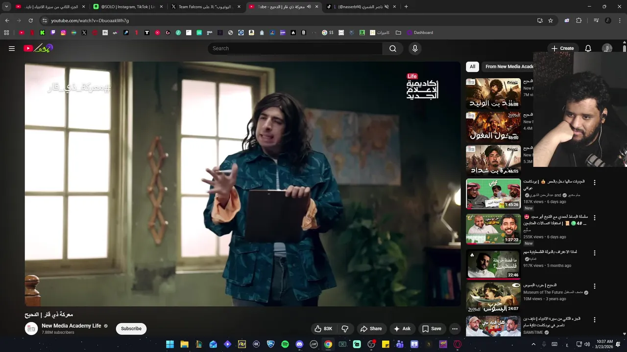Open Instagram bookmark in bookmarks bar

click(63, 33)
